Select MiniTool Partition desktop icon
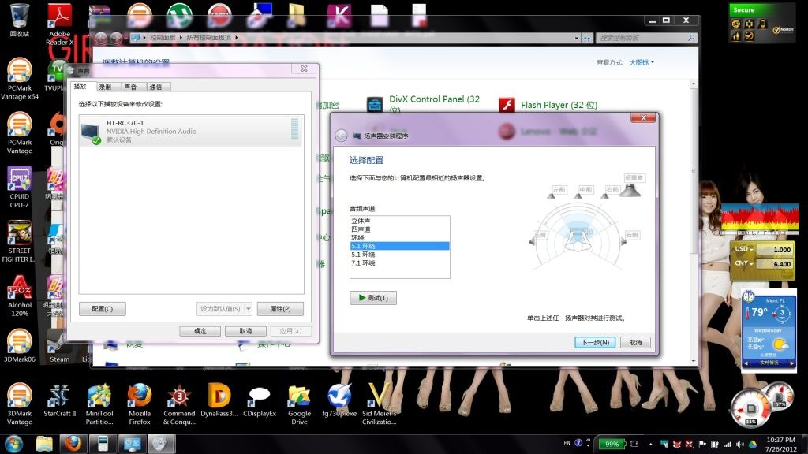The width and height of the screenshot is (808, 454). point(99,404)
